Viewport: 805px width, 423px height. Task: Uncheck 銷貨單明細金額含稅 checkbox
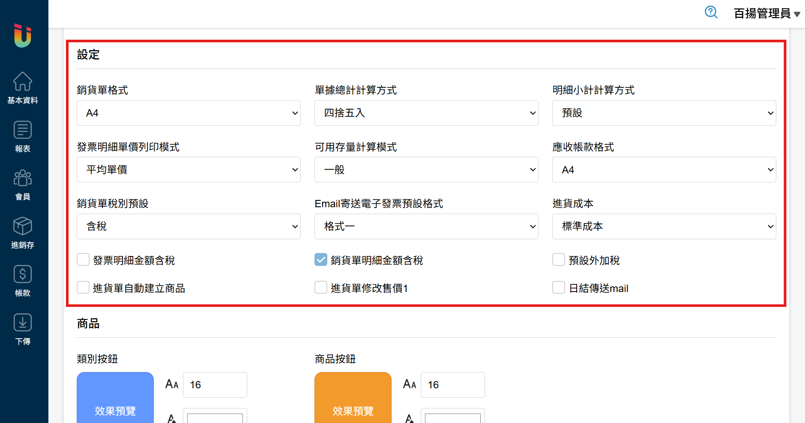321,260
